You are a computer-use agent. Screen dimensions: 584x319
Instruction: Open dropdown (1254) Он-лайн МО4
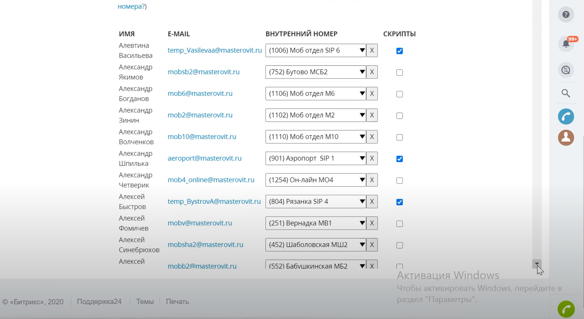pyautogui.click(x=316, y=180)
